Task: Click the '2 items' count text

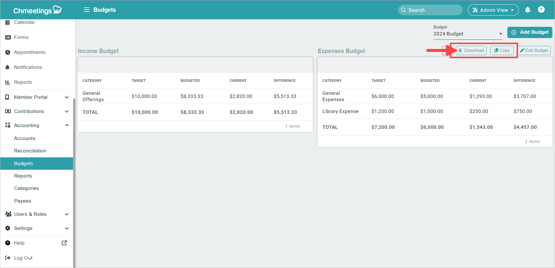Action: click(532, 141)
